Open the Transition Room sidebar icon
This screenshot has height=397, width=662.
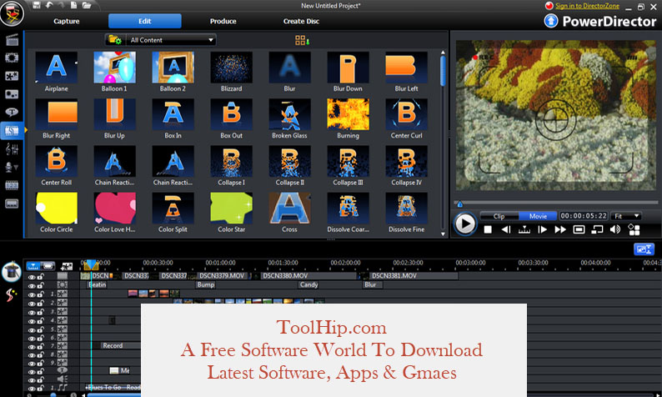pyautogui.click(x=12, y=130)
